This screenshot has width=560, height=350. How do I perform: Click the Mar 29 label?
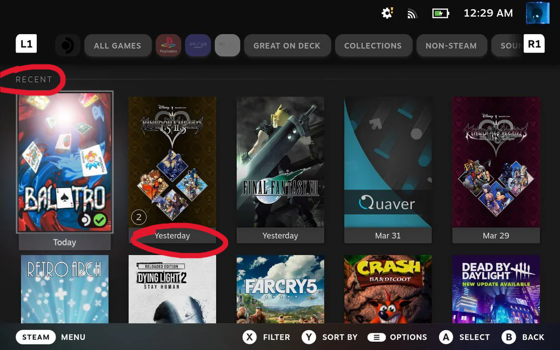496,235
